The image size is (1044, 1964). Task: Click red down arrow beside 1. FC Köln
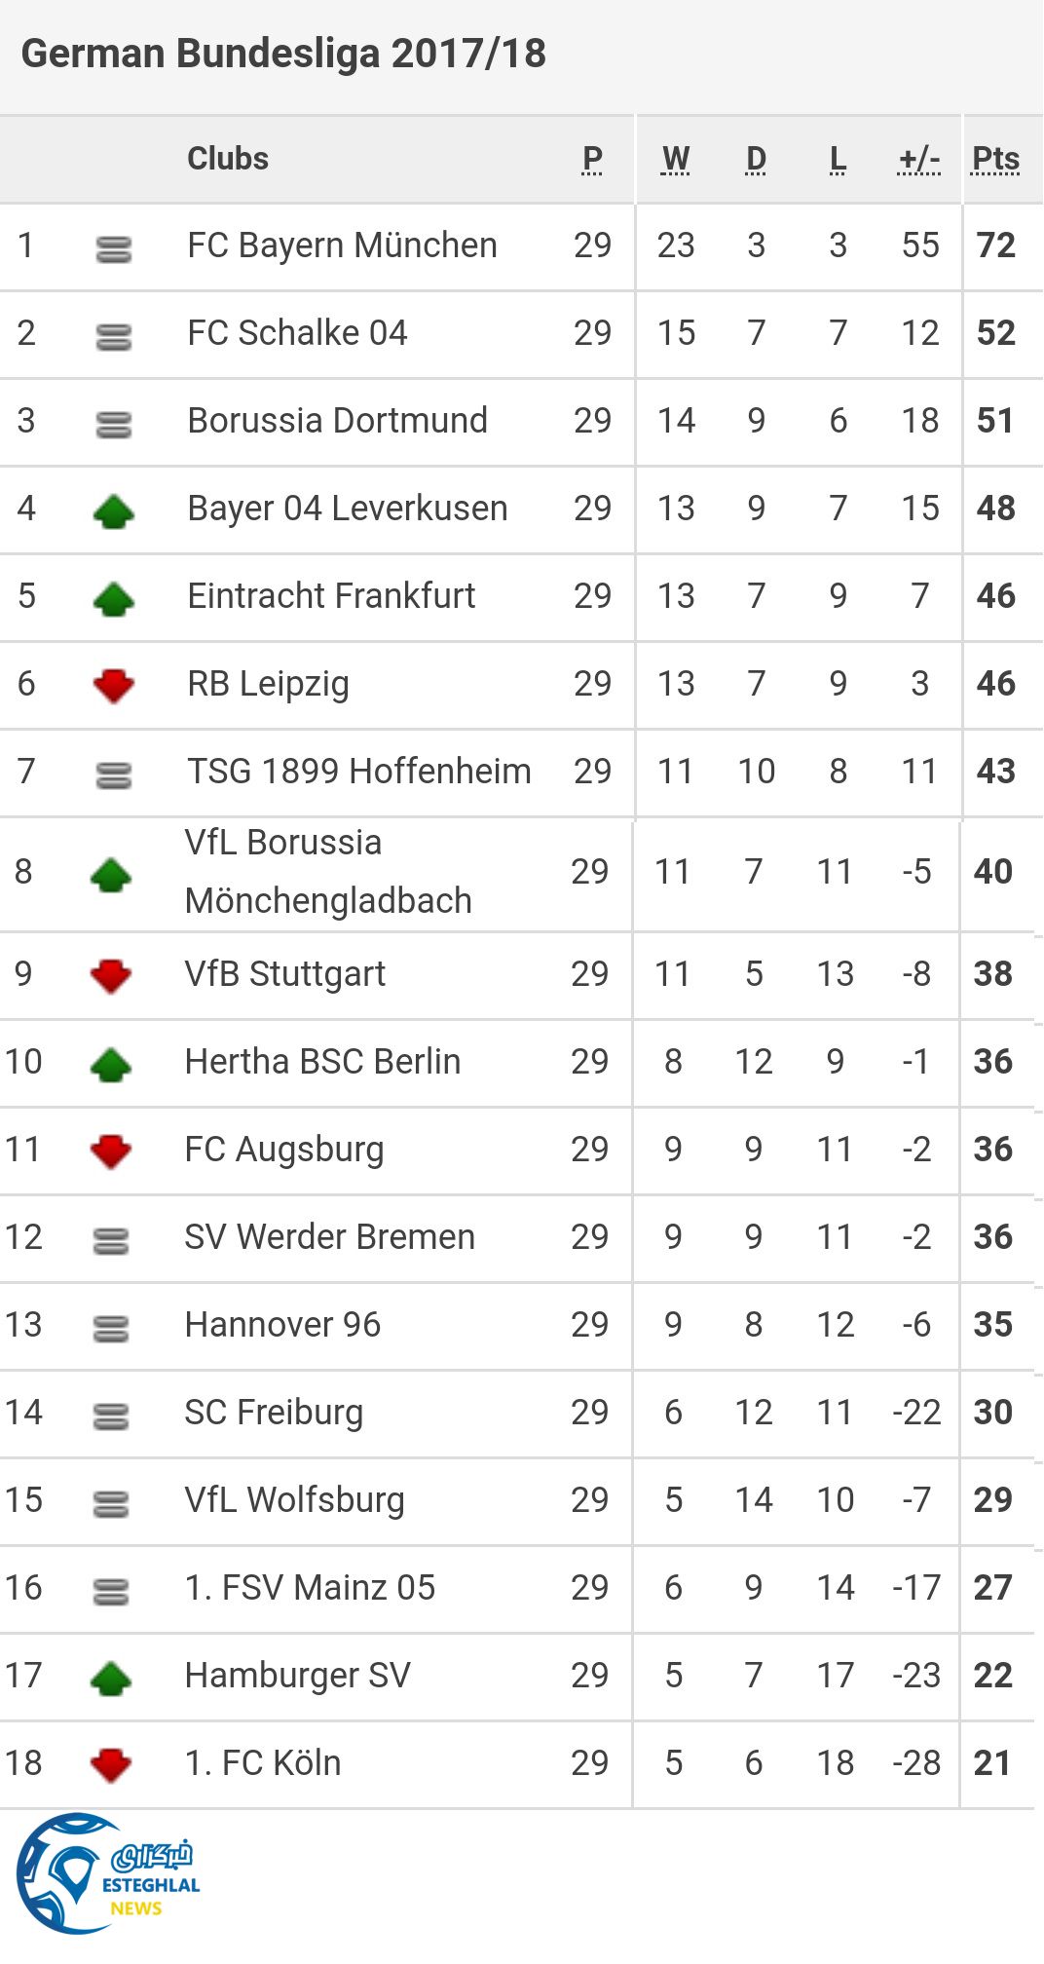[x=110, y=1765]
